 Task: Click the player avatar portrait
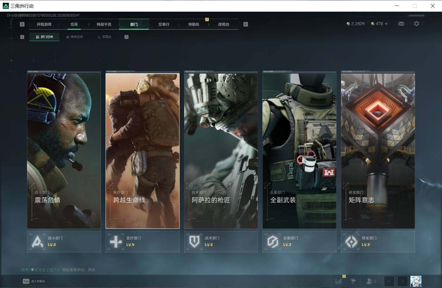pyautogui.click(x=416, y=281)
